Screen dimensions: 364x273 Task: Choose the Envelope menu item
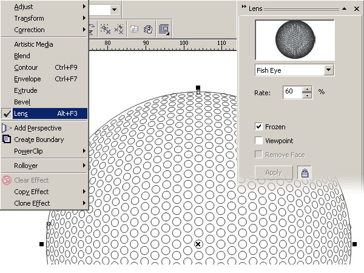point(44,79)
